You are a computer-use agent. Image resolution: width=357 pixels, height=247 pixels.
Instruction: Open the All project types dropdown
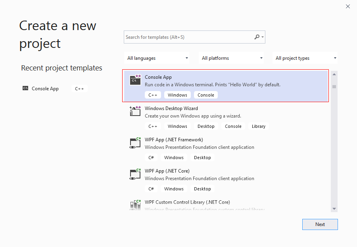pos(305,58)
